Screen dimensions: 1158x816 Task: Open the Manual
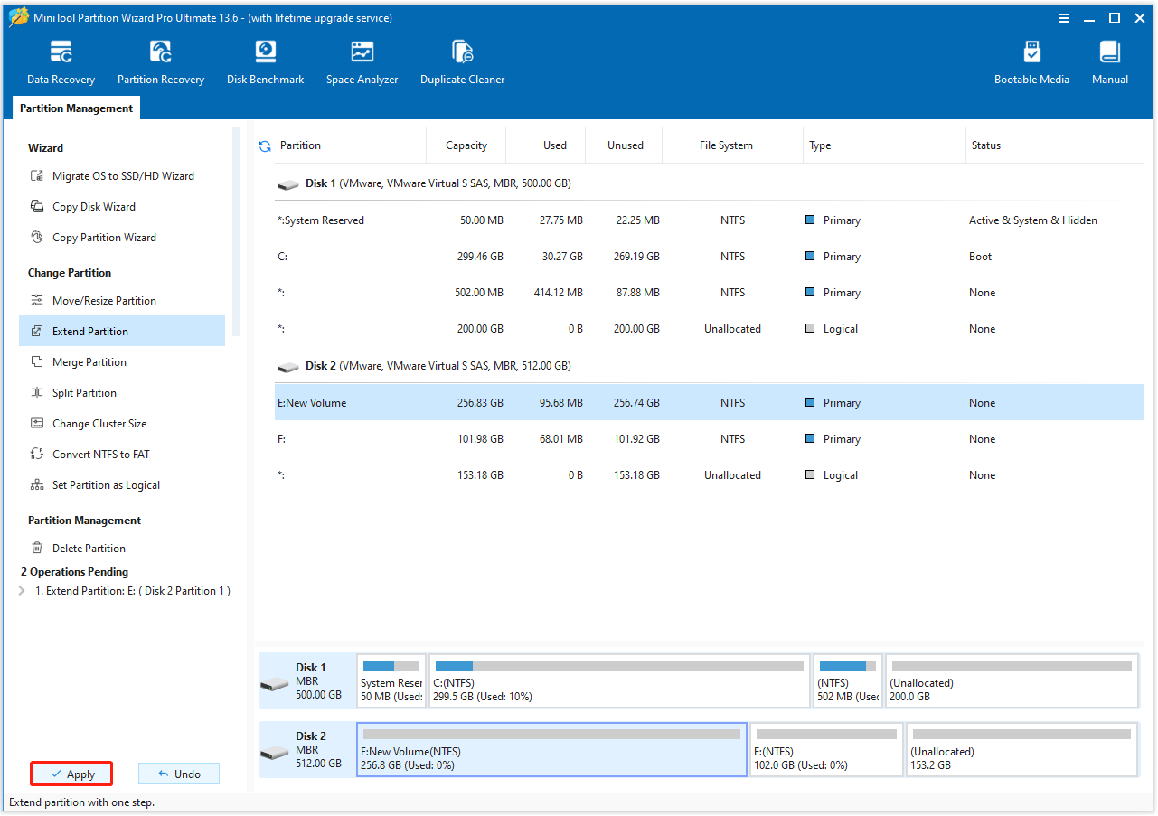1109,62
